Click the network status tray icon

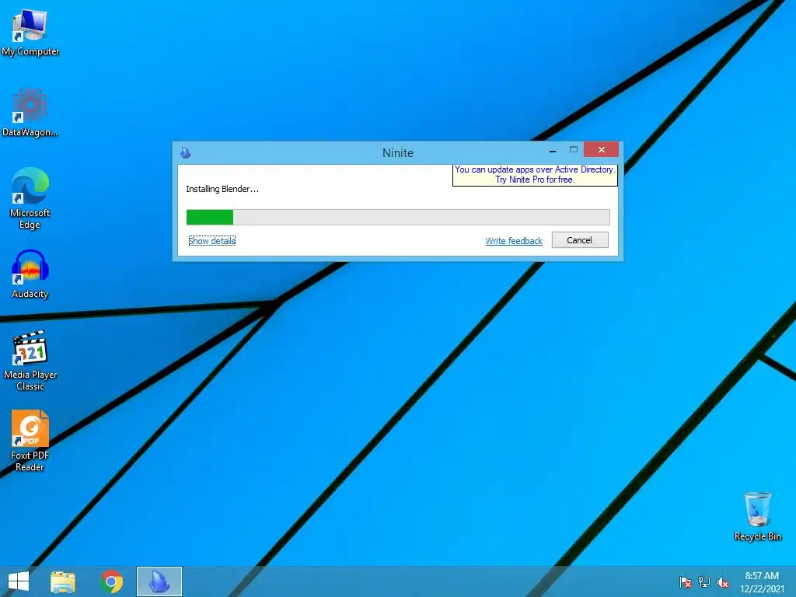704,581
